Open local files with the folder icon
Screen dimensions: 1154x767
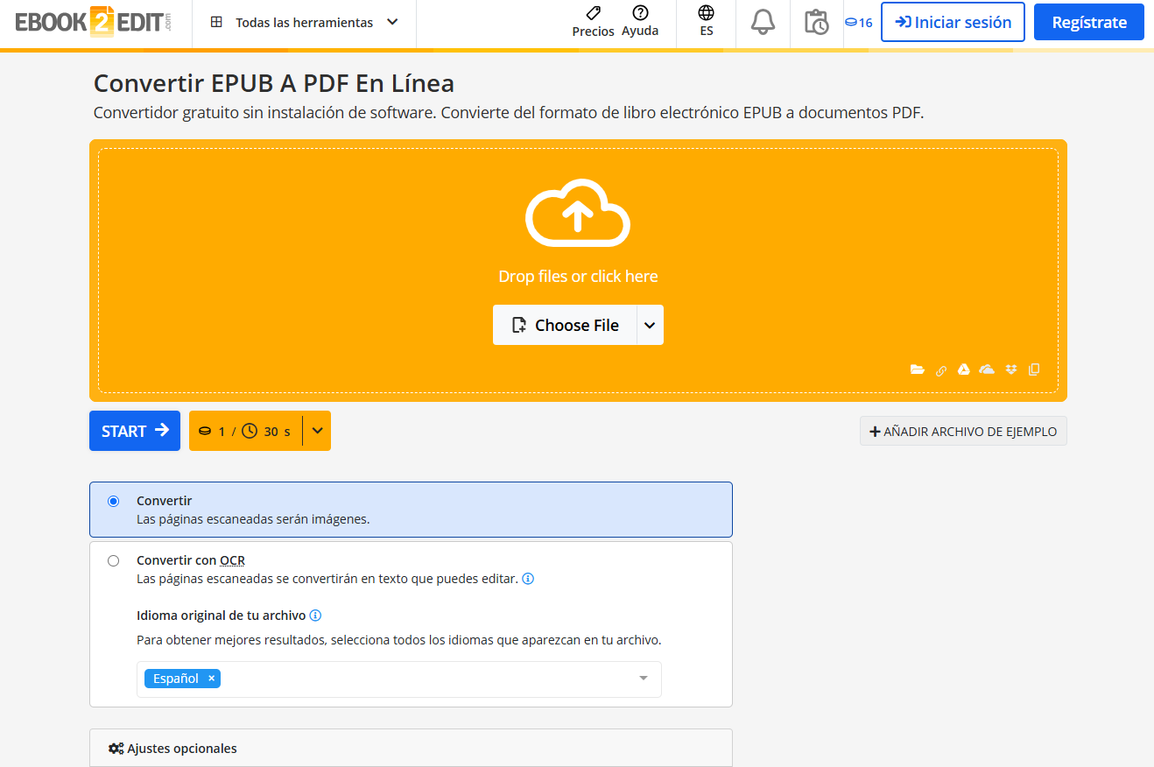[918, 369]
